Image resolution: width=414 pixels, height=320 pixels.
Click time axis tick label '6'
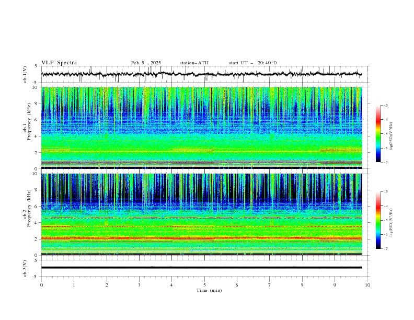click(x=237, y=285)
